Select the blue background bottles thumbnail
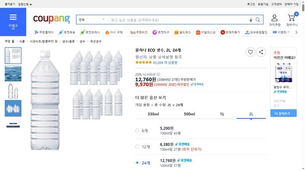 [x=13, y=108]
